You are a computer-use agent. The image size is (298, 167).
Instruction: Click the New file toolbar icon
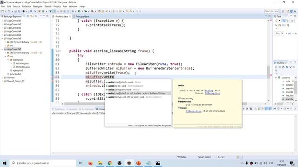pos(3,11)
